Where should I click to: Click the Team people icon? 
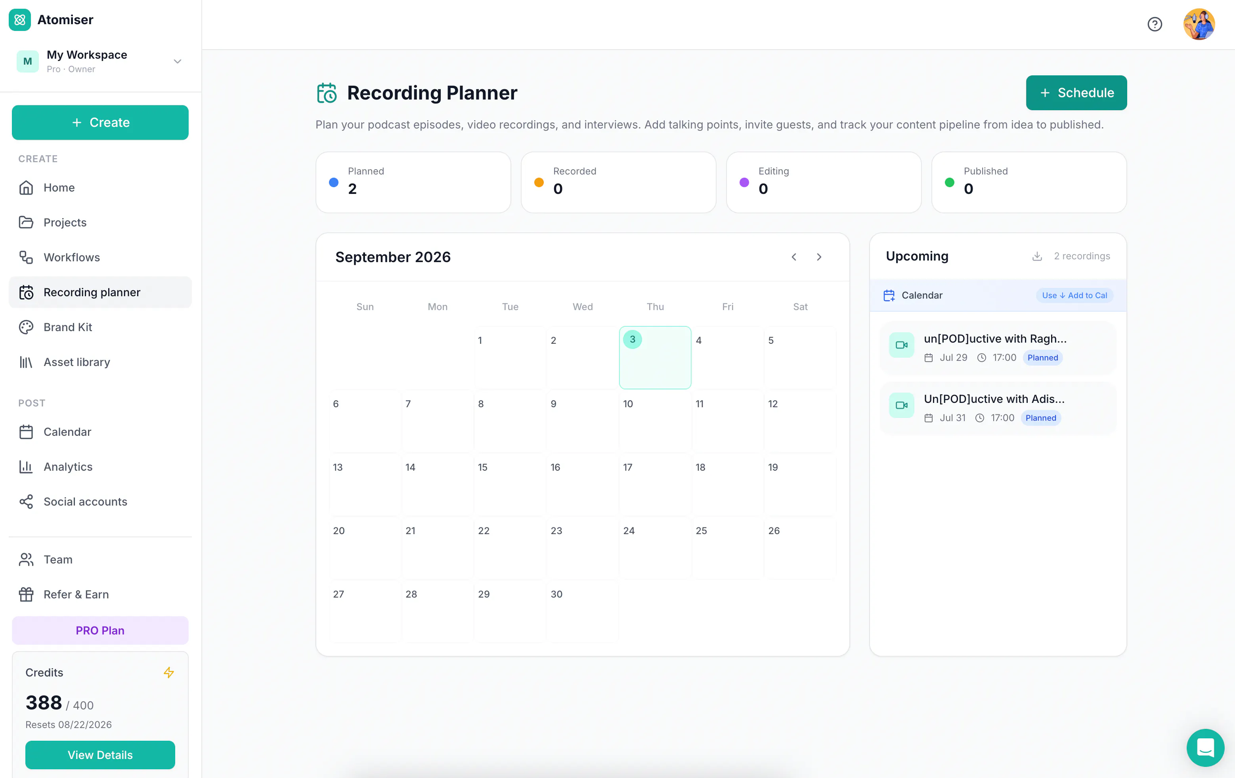click(x=26, y=560)
